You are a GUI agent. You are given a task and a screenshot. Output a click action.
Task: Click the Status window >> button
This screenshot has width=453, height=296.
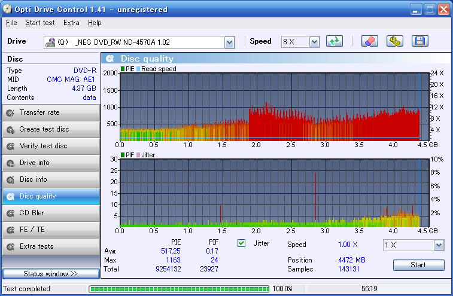pos(51,274)
